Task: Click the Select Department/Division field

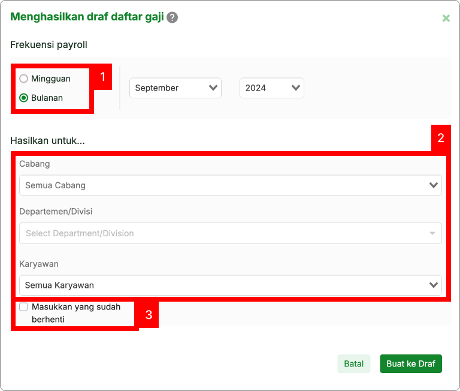Action: (x=230, y=233)
